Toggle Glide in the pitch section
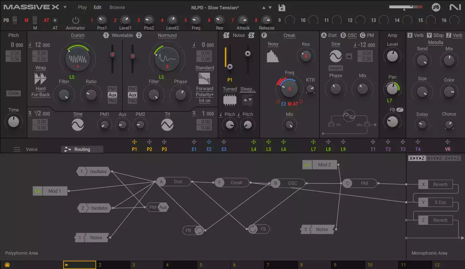Viewport: 465px width, 269px height. 13,93
